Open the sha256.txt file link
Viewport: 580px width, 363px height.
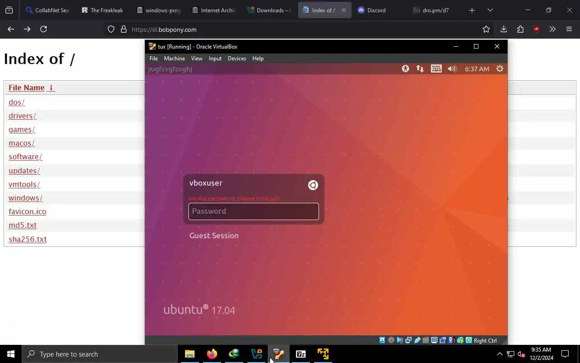coord(28,239)
